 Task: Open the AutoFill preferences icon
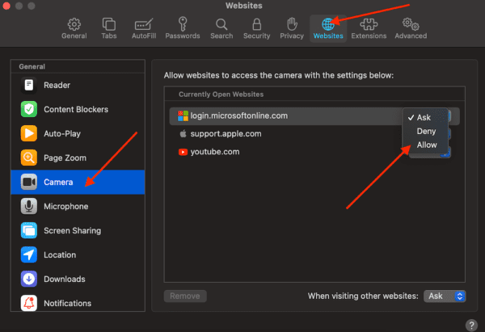click(x=144, y=24)
